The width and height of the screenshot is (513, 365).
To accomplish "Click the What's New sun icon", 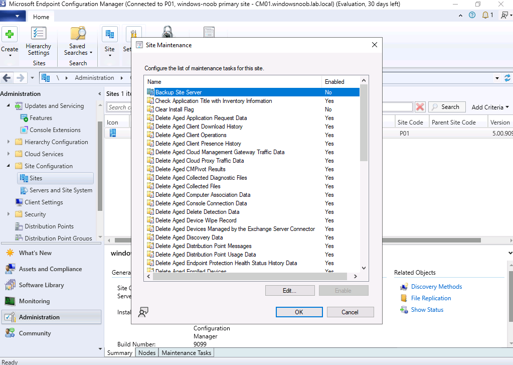I will (10, 253).
